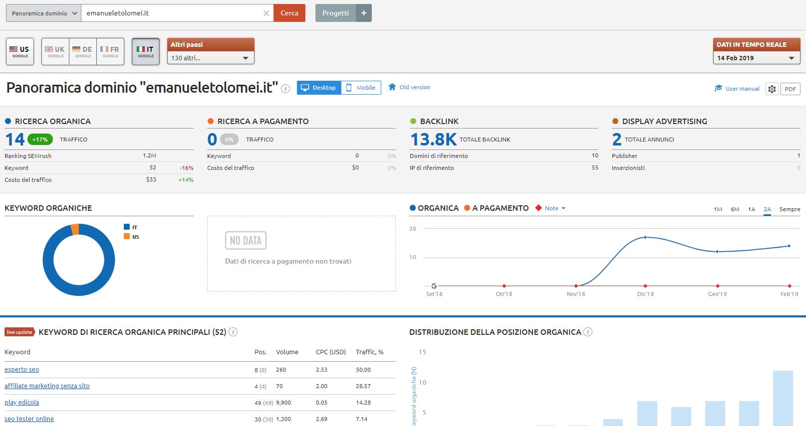806x426 pixels.
Task: Add a new project with plus icon
Action: click(x=364, y=13)
